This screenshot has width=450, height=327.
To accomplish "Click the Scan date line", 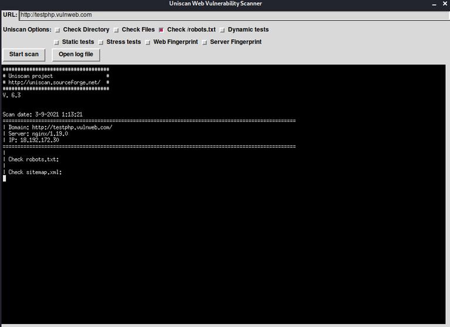I will coord(42,114).
